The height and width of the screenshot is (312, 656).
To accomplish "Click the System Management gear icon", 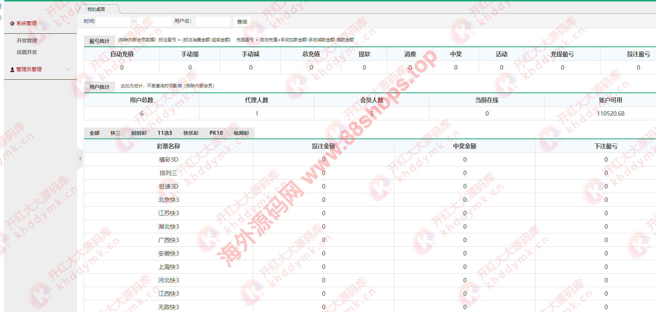I will (12, 24).
